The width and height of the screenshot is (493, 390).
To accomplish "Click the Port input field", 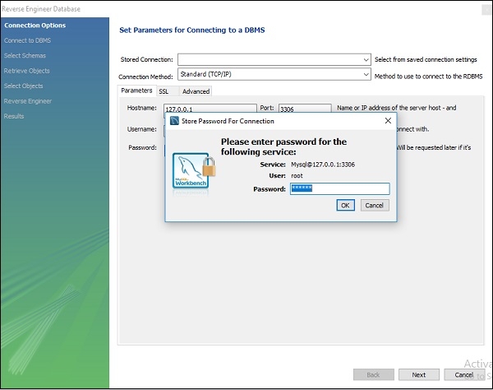I will point(305,109).
